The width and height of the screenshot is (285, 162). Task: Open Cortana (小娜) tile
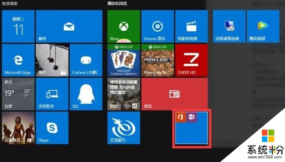tap(86, 60)
